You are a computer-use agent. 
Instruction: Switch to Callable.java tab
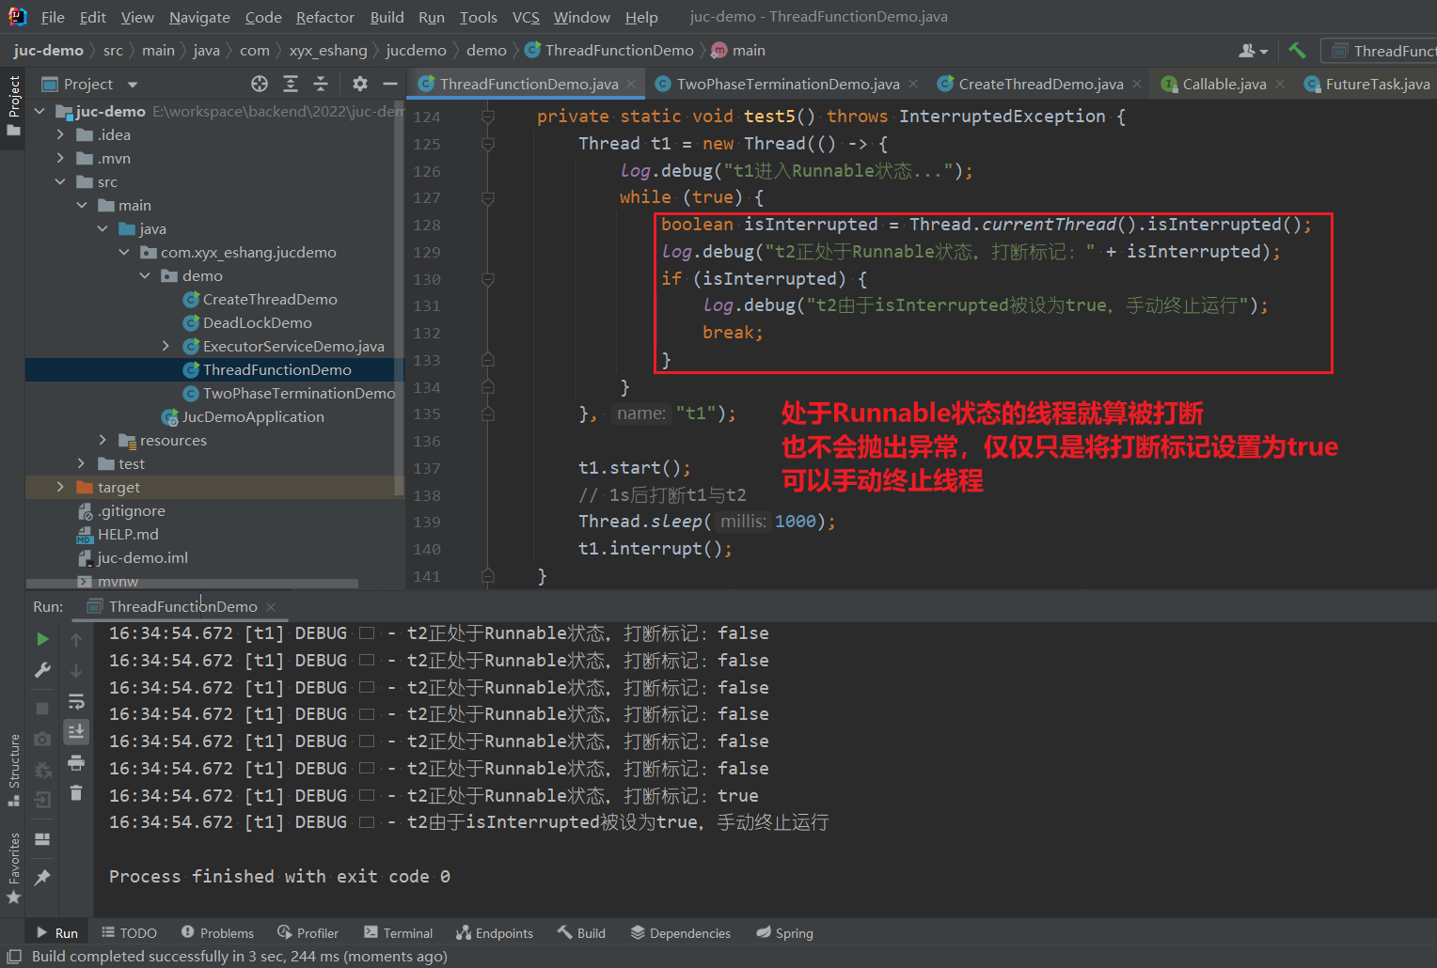[1224, 84]
